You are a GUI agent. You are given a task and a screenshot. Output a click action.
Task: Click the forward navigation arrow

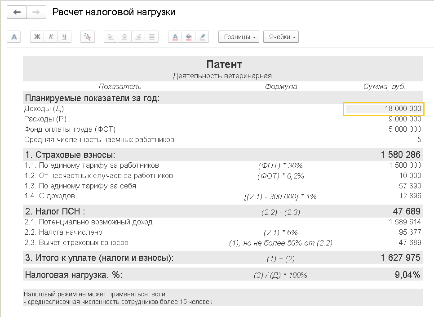point(37,12)
